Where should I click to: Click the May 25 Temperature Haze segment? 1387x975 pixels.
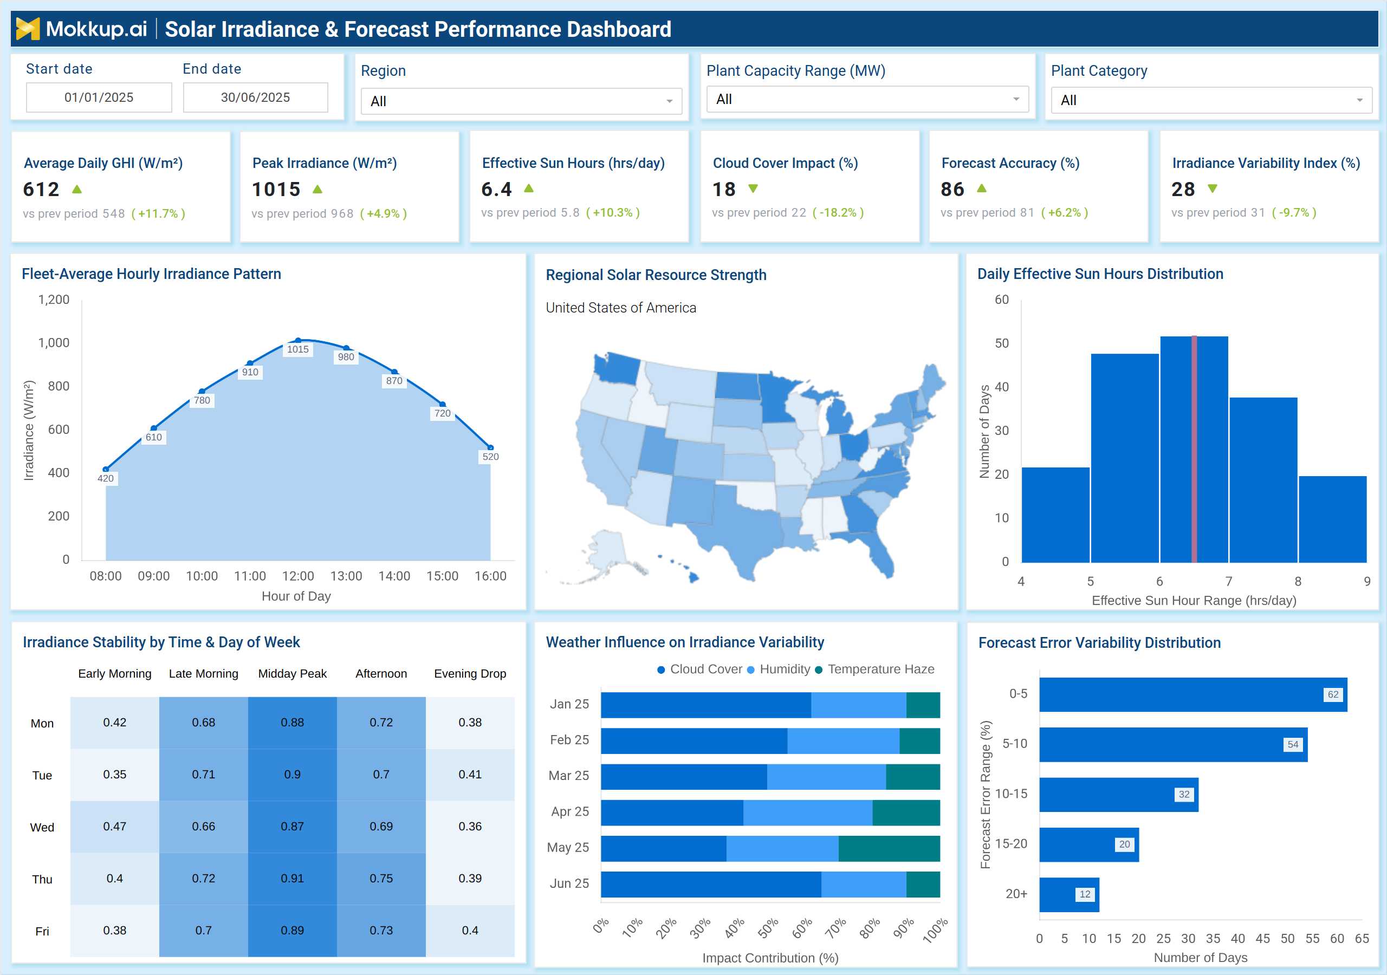click(889, 848)
